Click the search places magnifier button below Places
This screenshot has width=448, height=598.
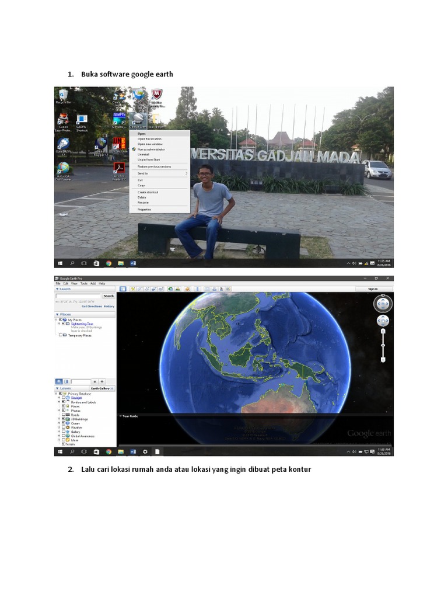coord(59,381)
